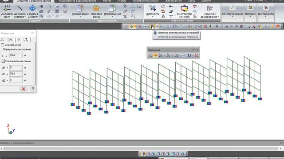Click the horizontal scrollbar right arrow
284x159 pixels.
281,148
